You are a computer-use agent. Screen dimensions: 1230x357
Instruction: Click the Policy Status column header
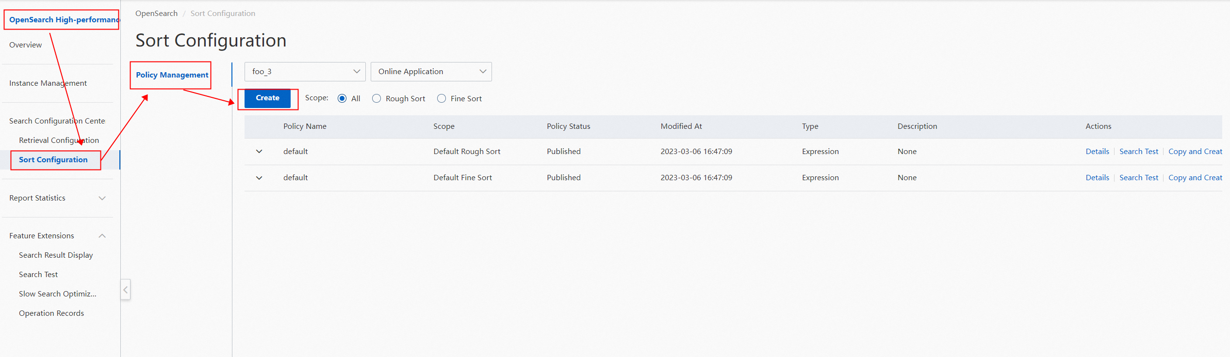[569, 126]
